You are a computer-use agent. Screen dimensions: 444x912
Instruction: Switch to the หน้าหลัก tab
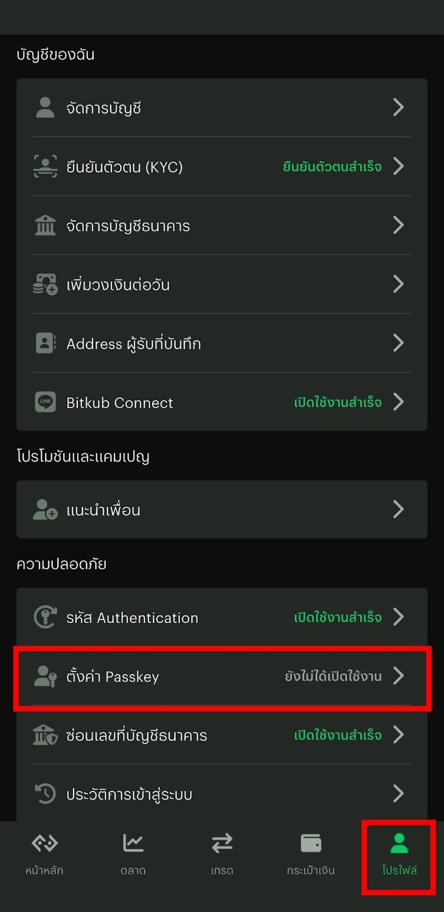click(x=44, y=853)
